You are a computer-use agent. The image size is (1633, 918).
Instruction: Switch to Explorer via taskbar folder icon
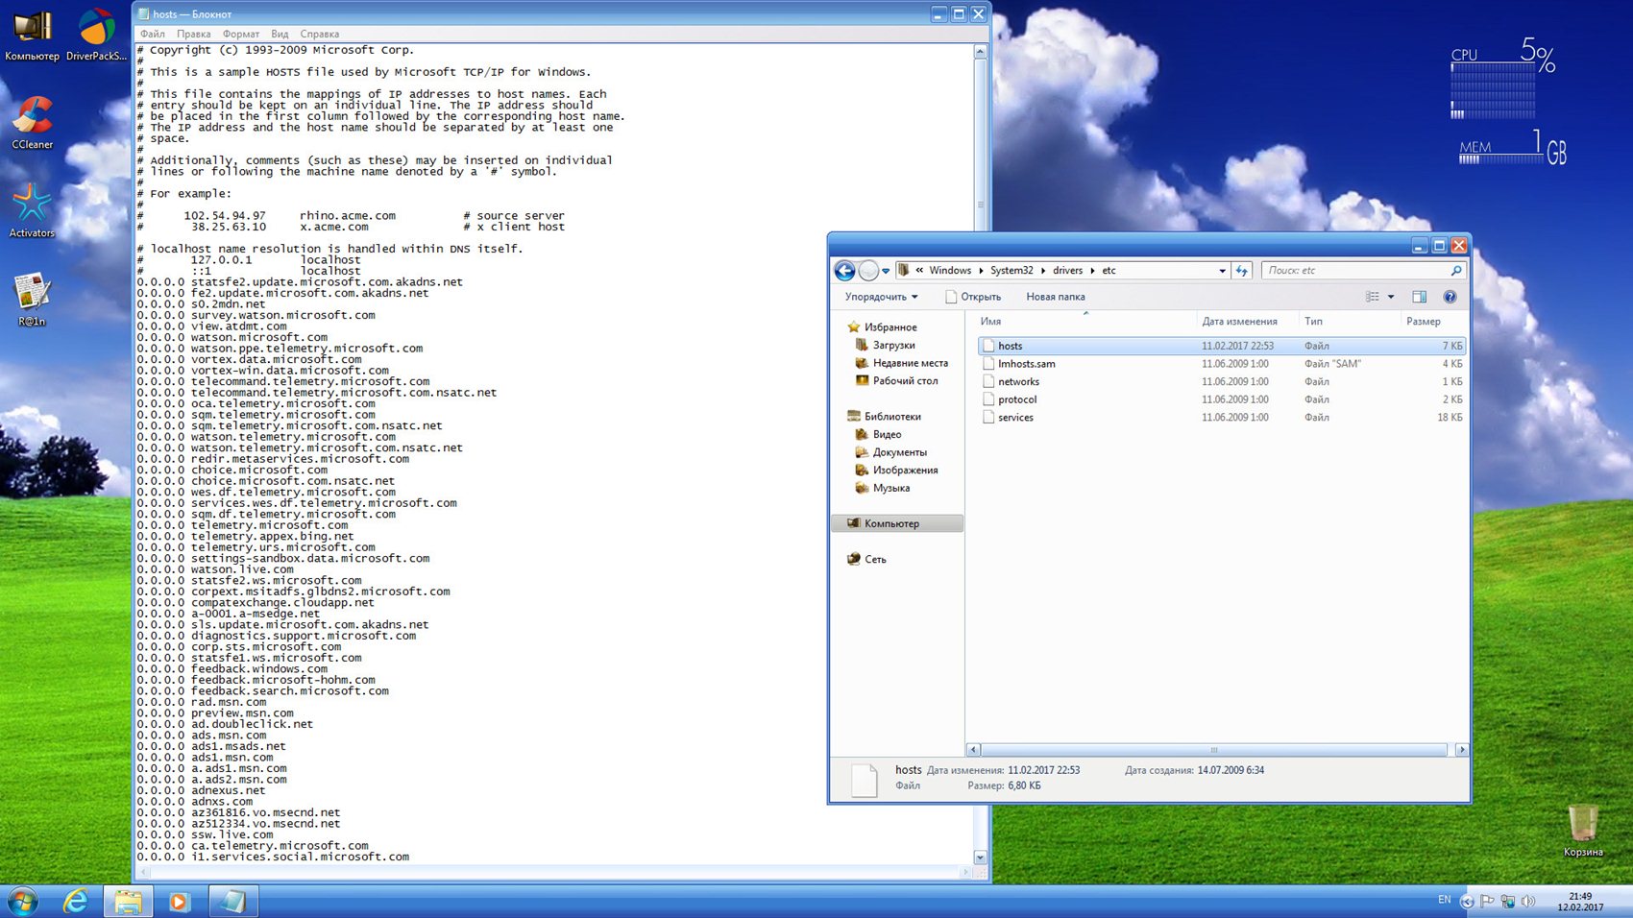128,902
